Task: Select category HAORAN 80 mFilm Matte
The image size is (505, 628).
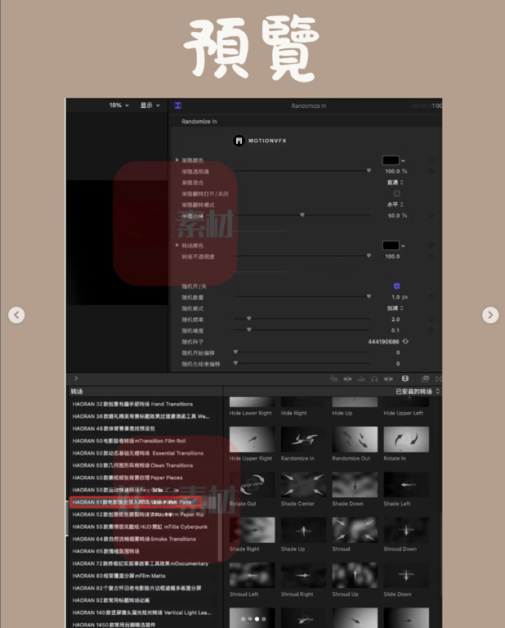Action: (x=118, y=576)
